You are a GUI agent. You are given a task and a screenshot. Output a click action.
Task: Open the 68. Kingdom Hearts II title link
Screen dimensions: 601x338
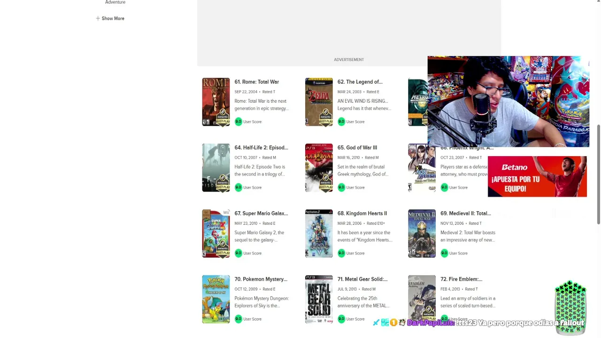(362, 213)
